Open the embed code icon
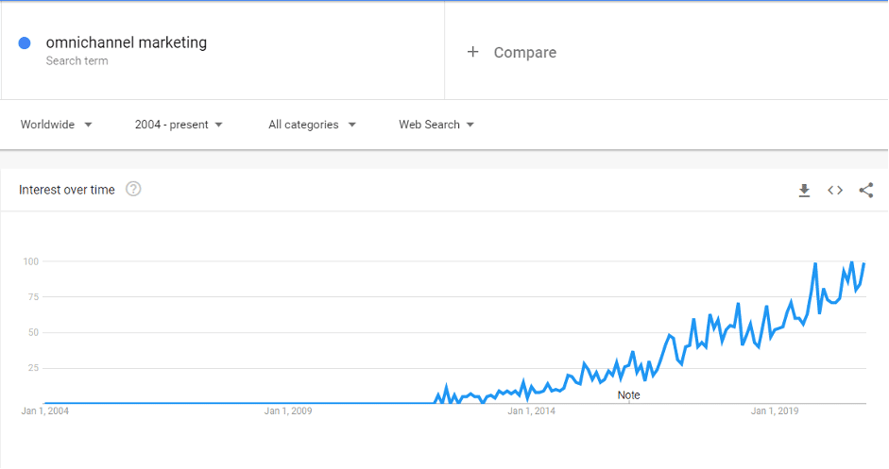Screen dimensions: 889x469 (835, 191)
